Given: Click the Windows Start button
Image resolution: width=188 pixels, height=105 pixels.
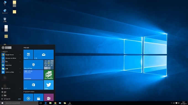Looking at the screenshot, I should coord(2,103).
